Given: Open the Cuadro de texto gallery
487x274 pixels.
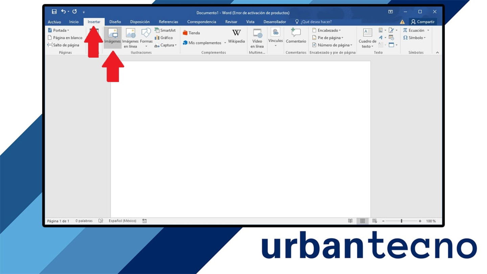Looking at the screenshot, I should (368, 38).
